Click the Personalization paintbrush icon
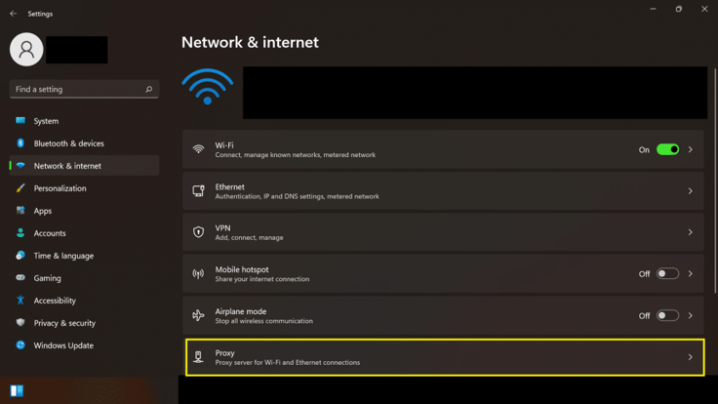The image size is (718, 404). [x=20, y=188]
